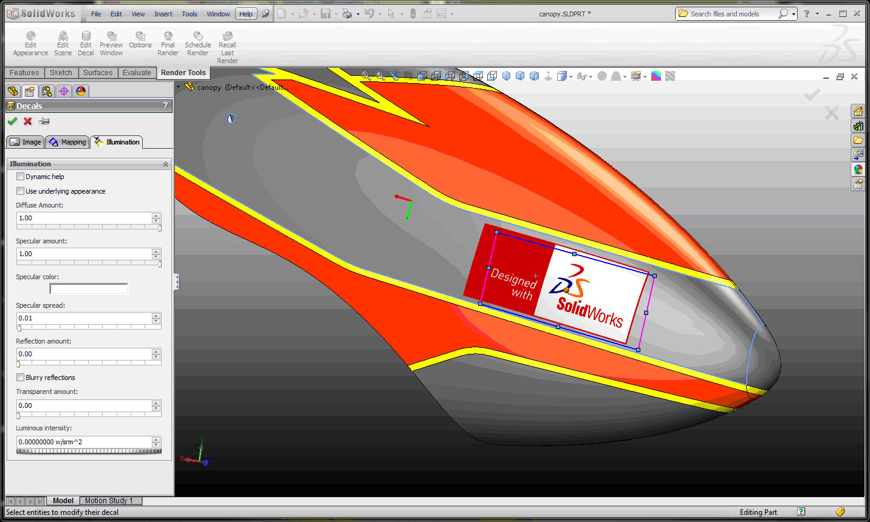870x522 pixels.
Task: Open the DisplayManager color ball tab
Action: (81, 91)
